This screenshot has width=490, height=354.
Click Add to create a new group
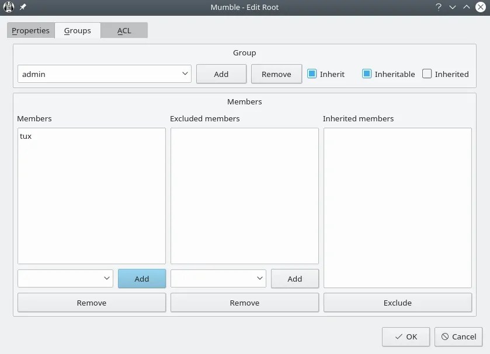(221, 74)
